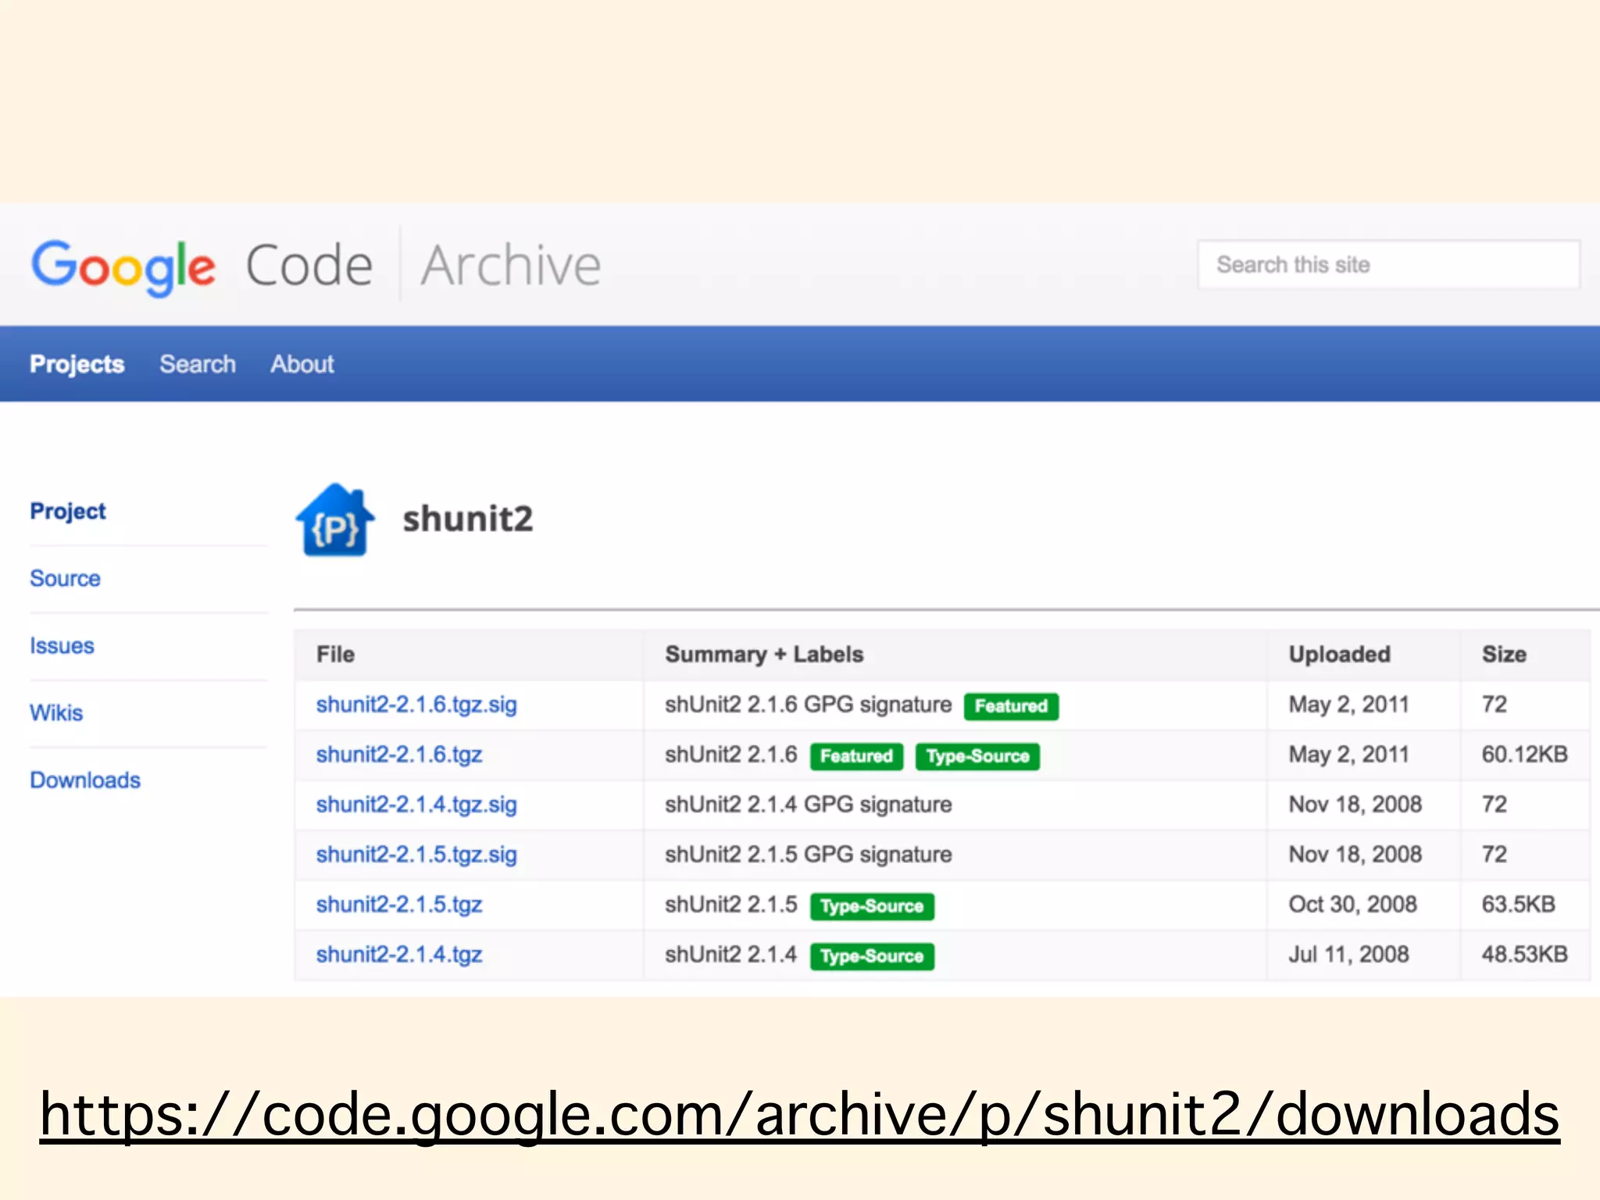Download shunit2-2.1.4.tgz file
This screenshot has height=1200, width=1600.
point(399,955)
